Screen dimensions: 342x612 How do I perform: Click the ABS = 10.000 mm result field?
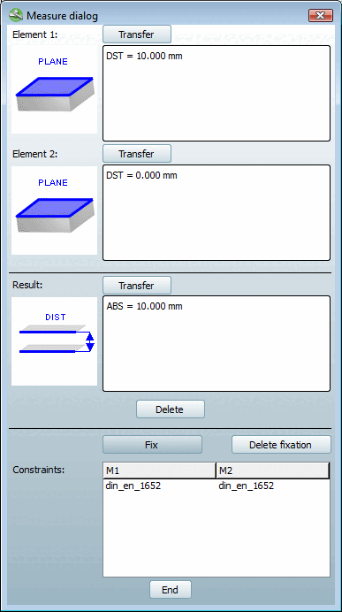pyautogui.click(x=217, y=343)
